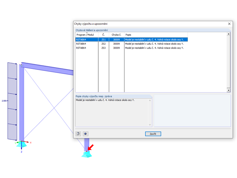Click the nodal support at the right column base
Screen dimensions: 237x178
click(x=87, y=154)
